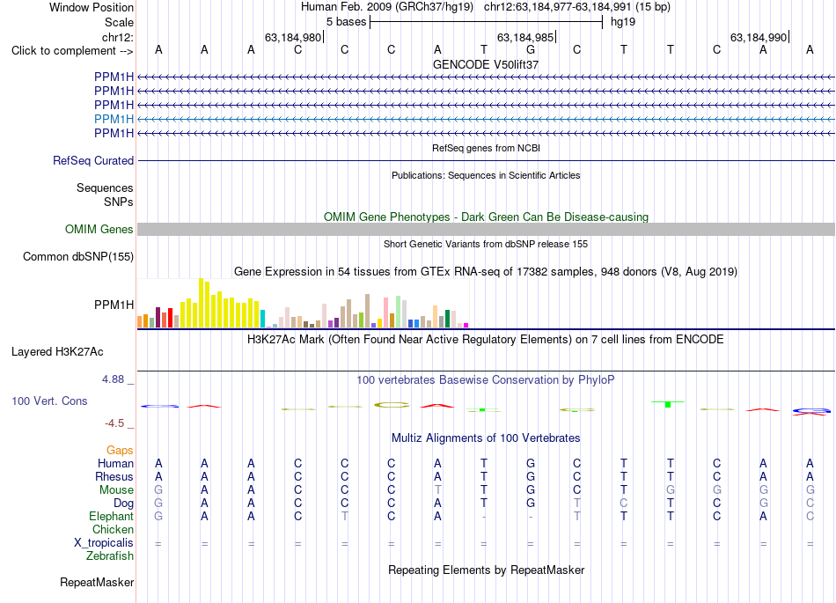The width and height of the screenshot is (836, 603).
Task: Click the gray OMIM Genes bar
Action: click(x=486, y=229)
